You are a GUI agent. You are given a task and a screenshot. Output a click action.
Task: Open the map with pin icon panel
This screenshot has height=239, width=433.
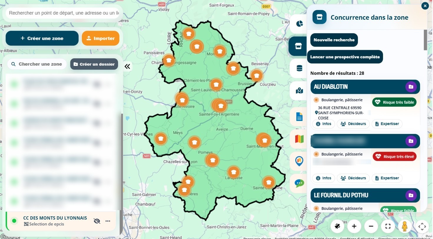(299, 91)
